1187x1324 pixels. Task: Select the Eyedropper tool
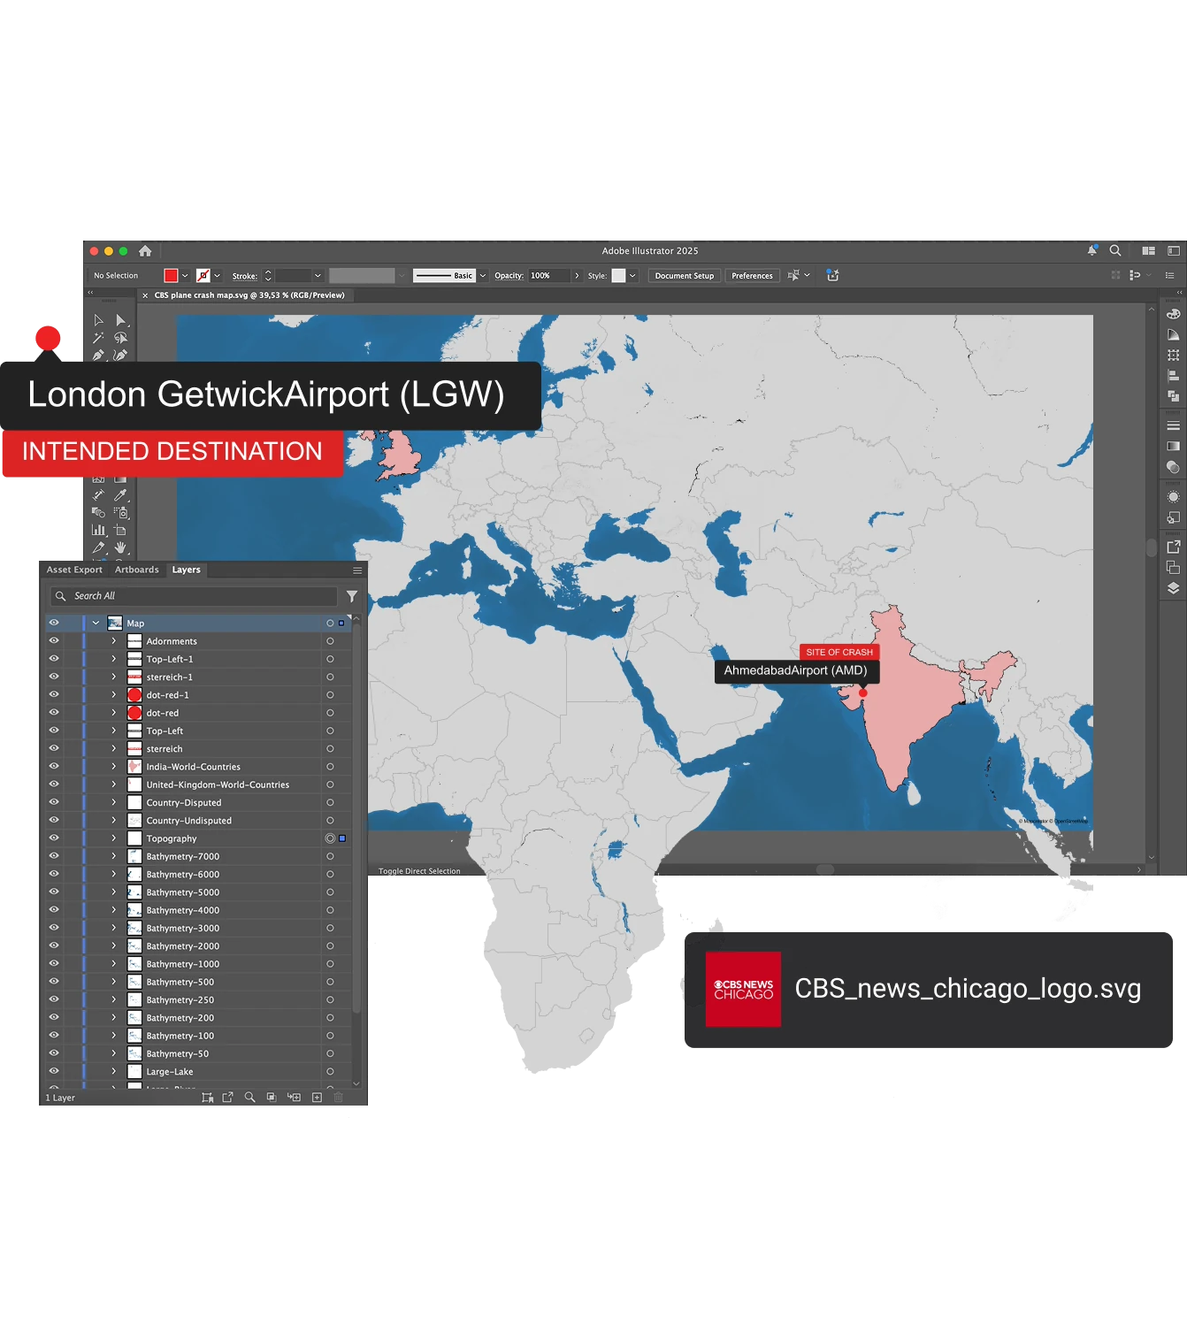[x=121, y=495]
